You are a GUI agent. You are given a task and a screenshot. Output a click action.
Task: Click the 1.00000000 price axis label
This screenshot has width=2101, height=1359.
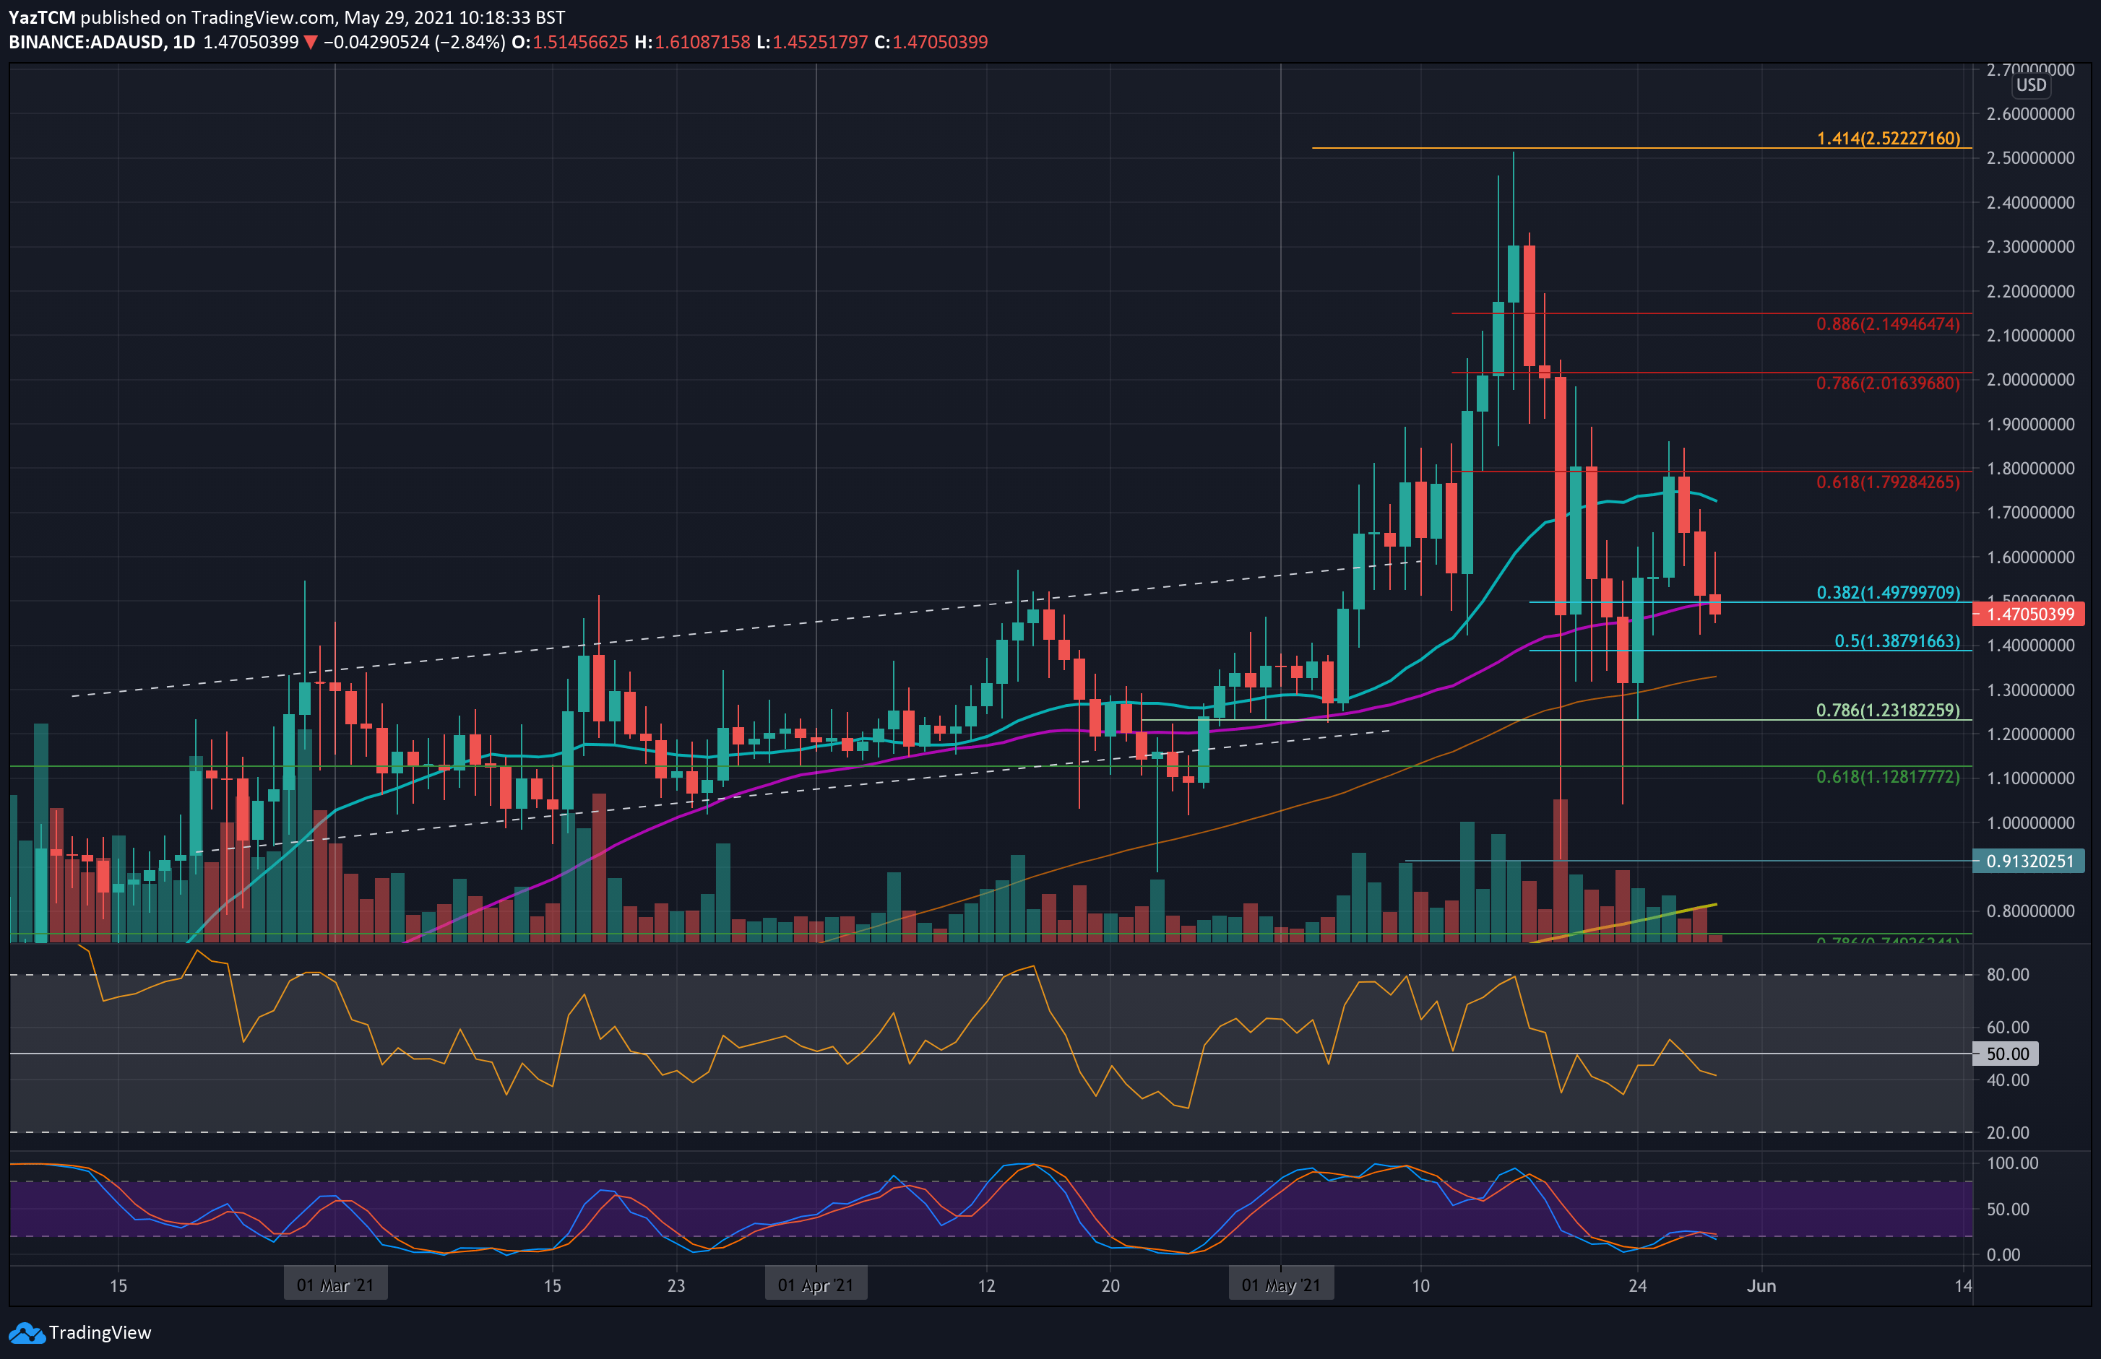[2030, 822]
